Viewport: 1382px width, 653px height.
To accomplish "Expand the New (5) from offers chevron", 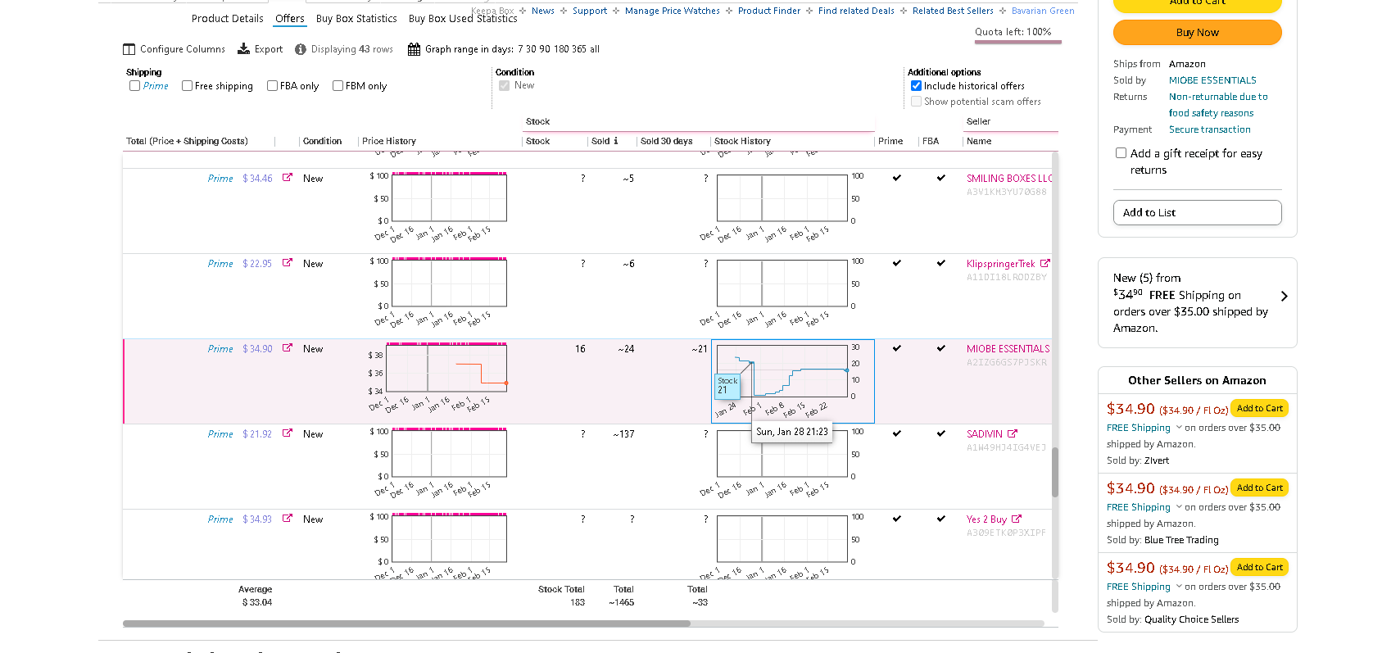I will click(1284, 296).
